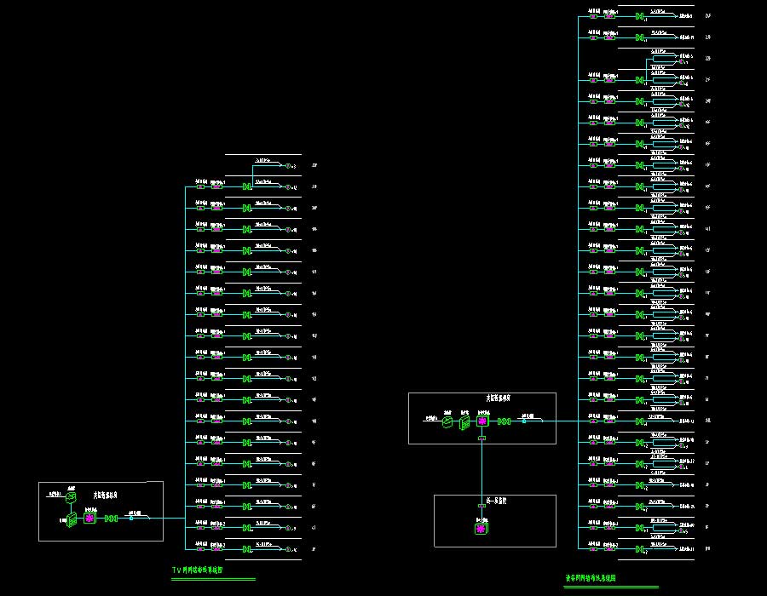Select the green triple connector in the TV equipment room

click(x=111, y=519)
